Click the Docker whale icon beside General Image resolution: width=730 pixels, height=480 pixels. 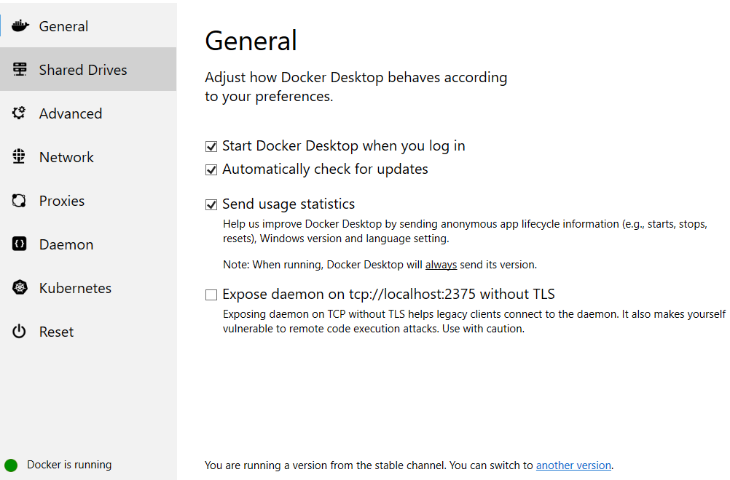(20, 26)
